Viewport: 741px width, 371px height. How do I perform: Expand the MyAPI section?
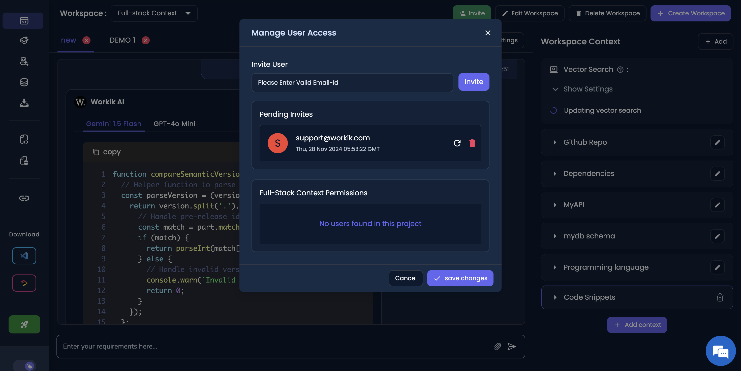pos(555,205)
